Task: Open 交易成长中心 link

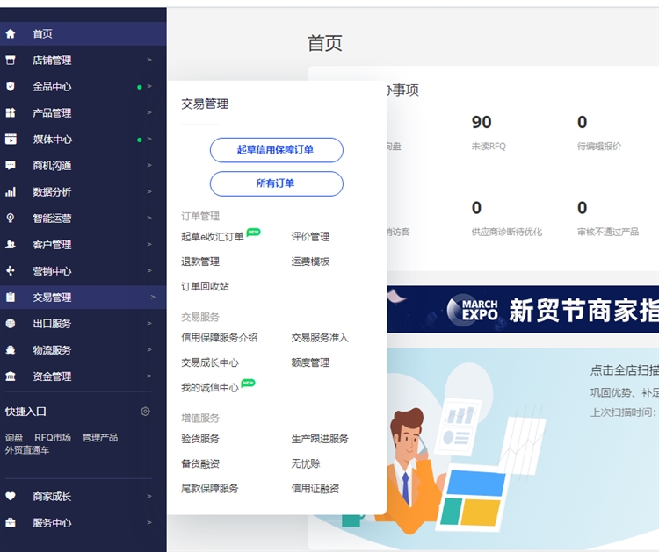Action: (x=210, y=362)
